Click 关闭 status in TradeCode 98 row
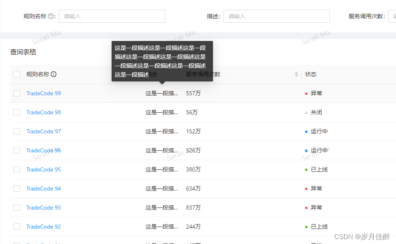 click(x=316, y=112)
